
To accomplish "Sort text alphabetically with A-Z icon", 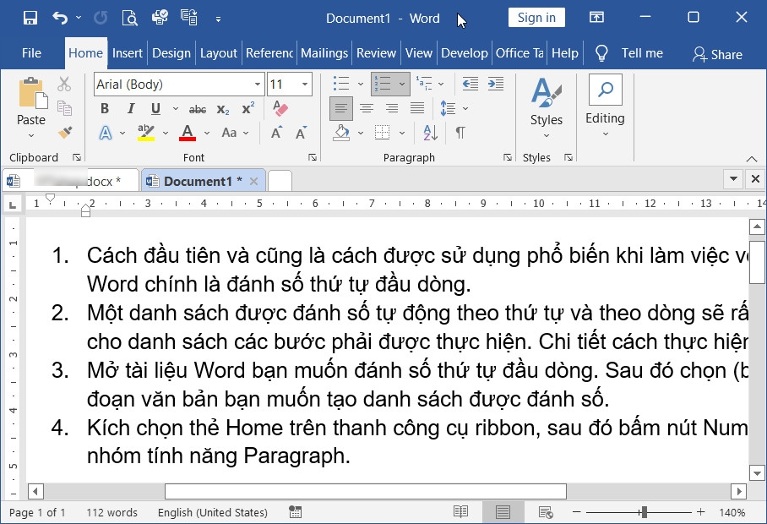I will 431,133.
